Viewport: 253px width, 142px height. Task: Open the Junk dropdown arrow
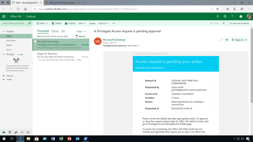click(85, 23)
